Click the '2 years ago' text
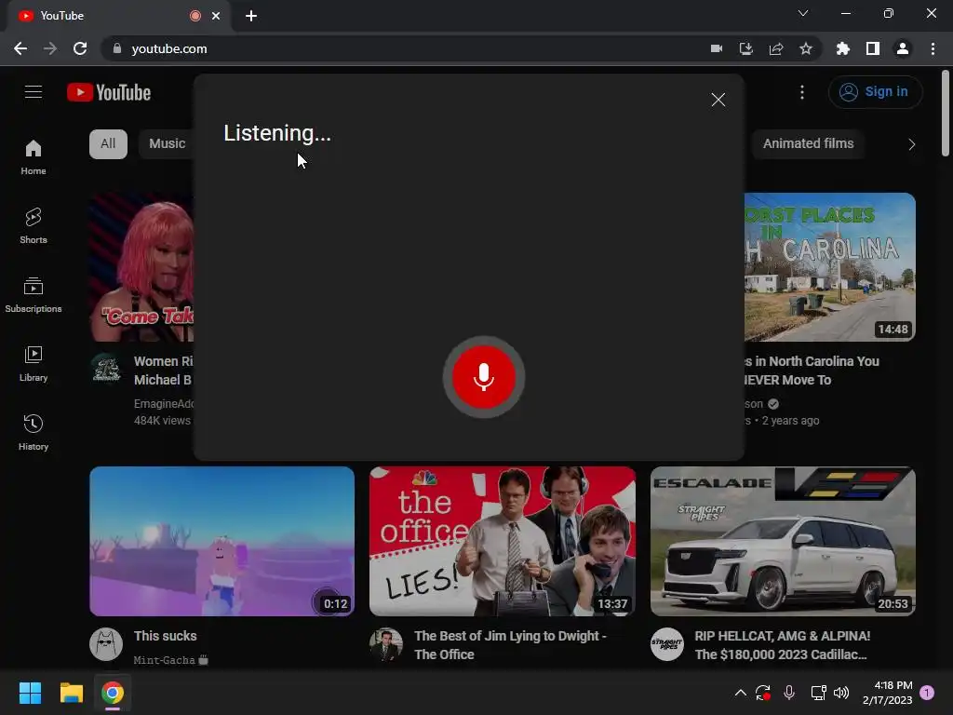 (790, 421)
